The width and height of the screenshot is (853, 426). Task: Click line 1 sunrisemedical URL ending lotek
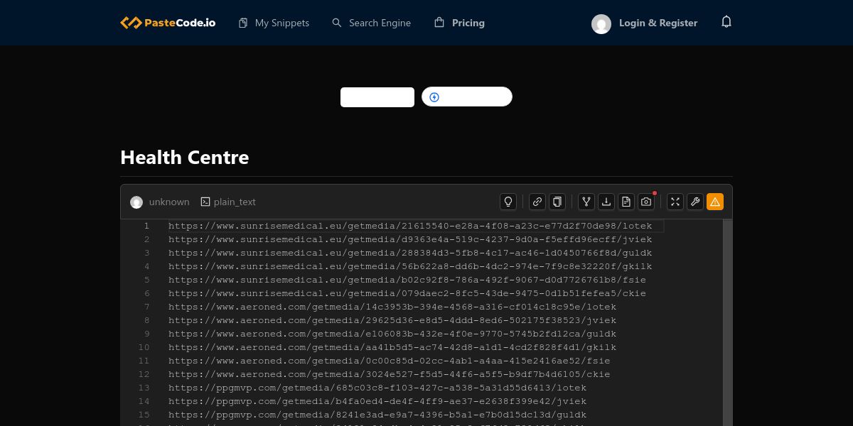coord(410,226)
